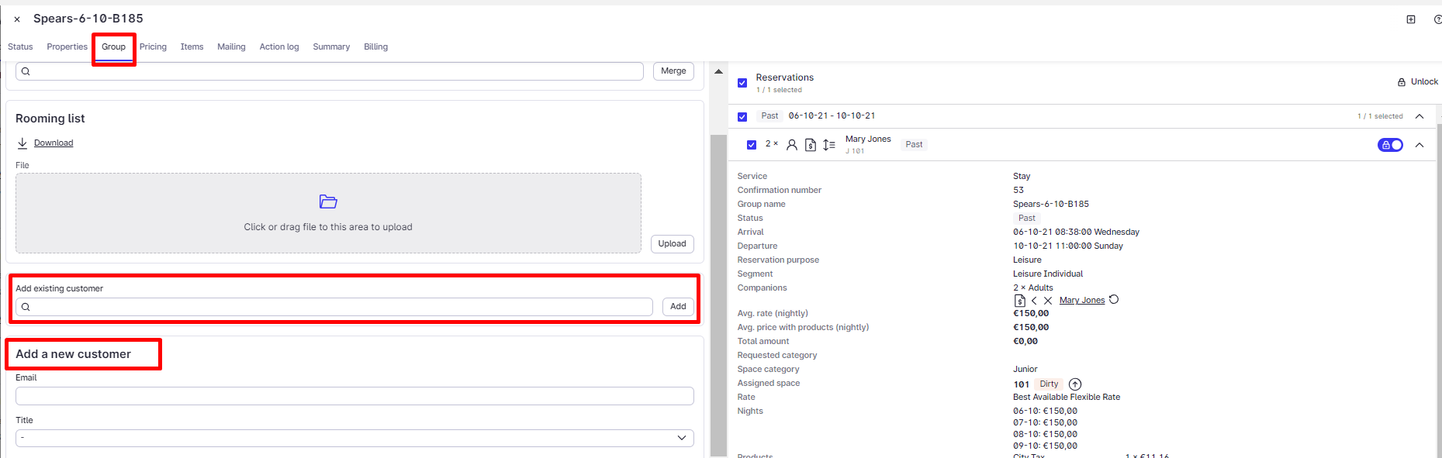Image resolution: width=1442 pixels, height=458 pixels.
Task: Open the Mary Jones companion link
Action: tap(1081, 301)
